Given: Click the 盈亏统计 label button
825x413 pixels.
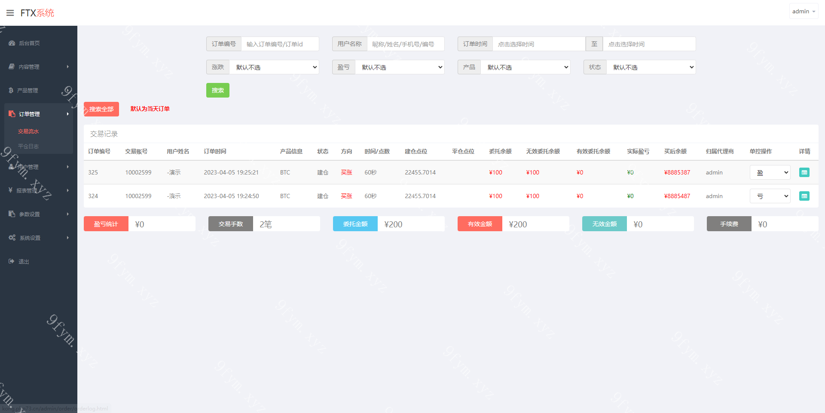Looking at the screenshot, I should 106,224.
